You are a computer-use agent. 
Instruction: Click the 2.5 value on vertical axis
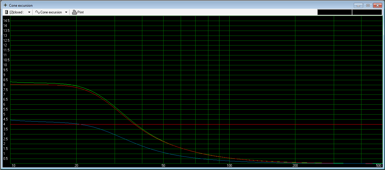tap(5, 139)
